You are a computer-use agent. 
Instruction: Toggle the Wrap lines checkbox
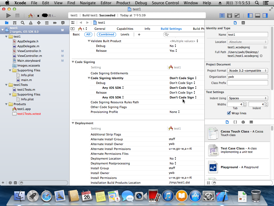[229, 113]
